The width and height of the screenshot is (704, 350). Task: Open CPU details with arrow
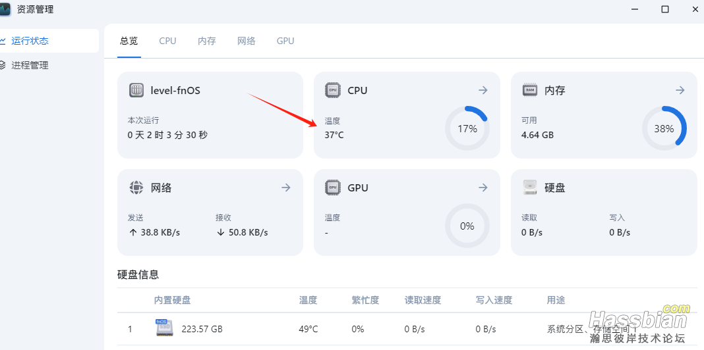483,90
